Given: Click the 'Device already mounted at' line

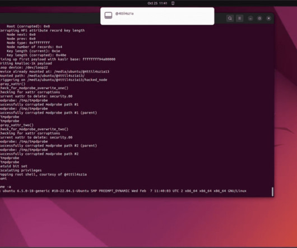Looking at the screenshot, I should click(x=54, y=71).
